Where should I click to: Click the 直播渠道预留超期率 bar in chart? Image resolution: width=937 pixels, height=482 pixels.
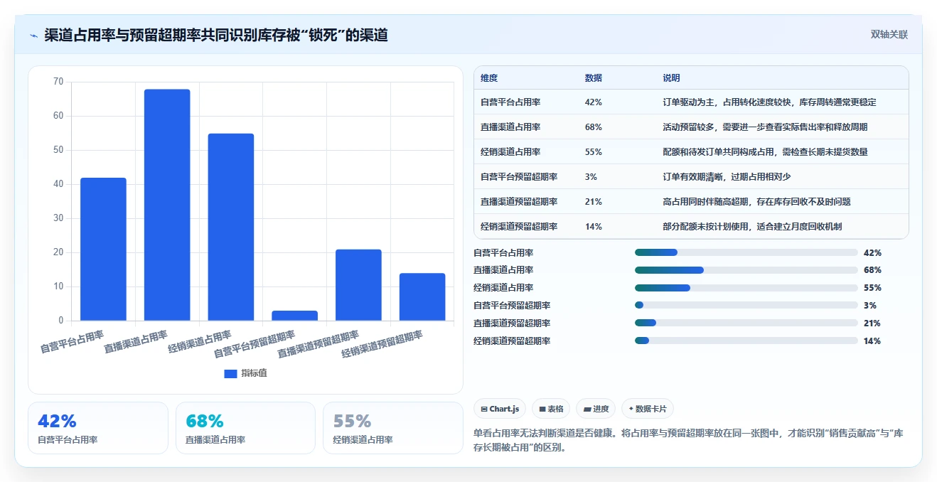pos(358,285)
